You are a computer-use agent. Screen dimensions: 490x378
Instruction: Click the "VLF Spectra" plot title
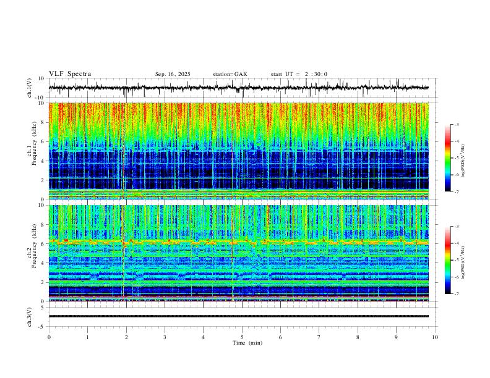click(x=70, y=74)
